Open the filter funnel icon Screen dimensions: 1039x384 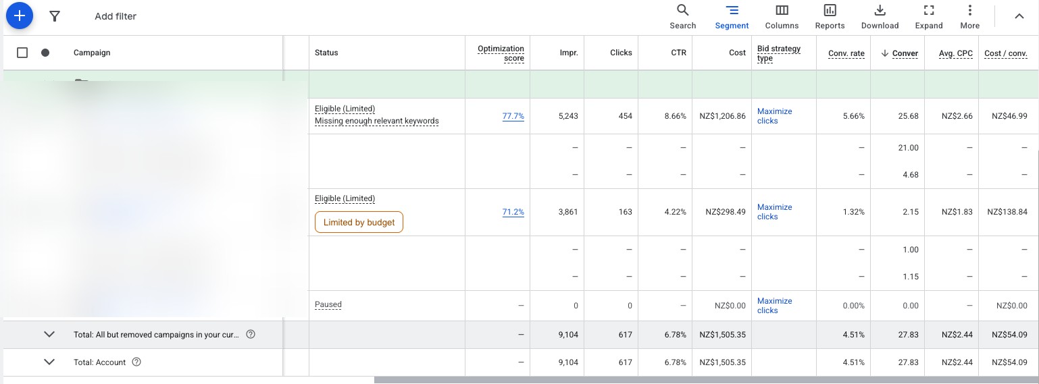pos(55,16)
